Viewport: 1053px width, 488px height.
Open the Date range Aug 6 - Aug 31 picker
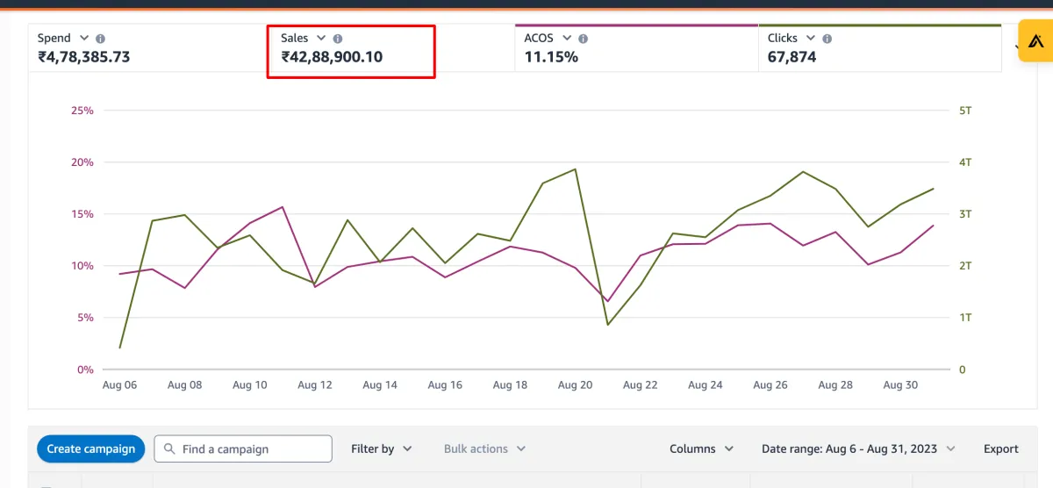858,449
